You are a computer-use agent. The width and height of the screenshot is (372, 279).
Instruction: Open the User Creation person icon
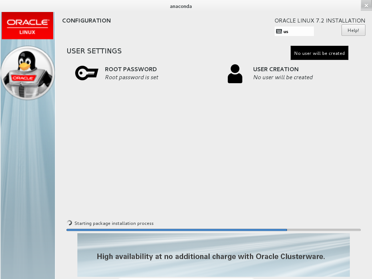click(235, 74)
